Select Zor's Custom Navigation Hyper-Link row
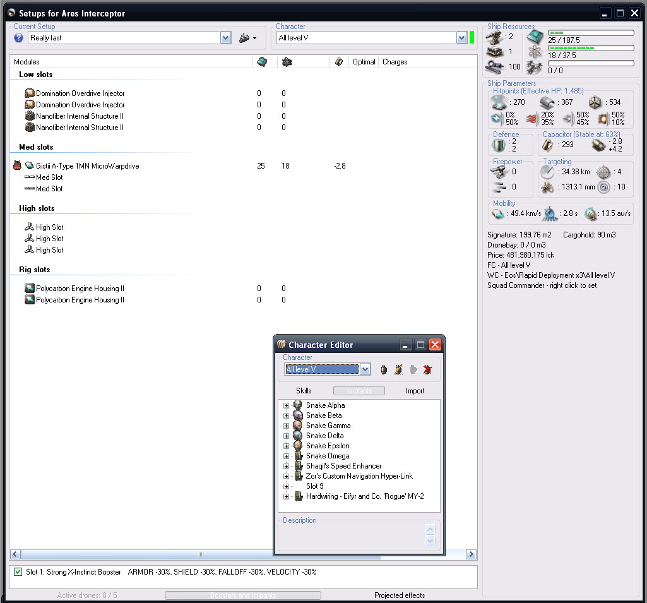Screen dimensions: 647x603 pos(359,476)
